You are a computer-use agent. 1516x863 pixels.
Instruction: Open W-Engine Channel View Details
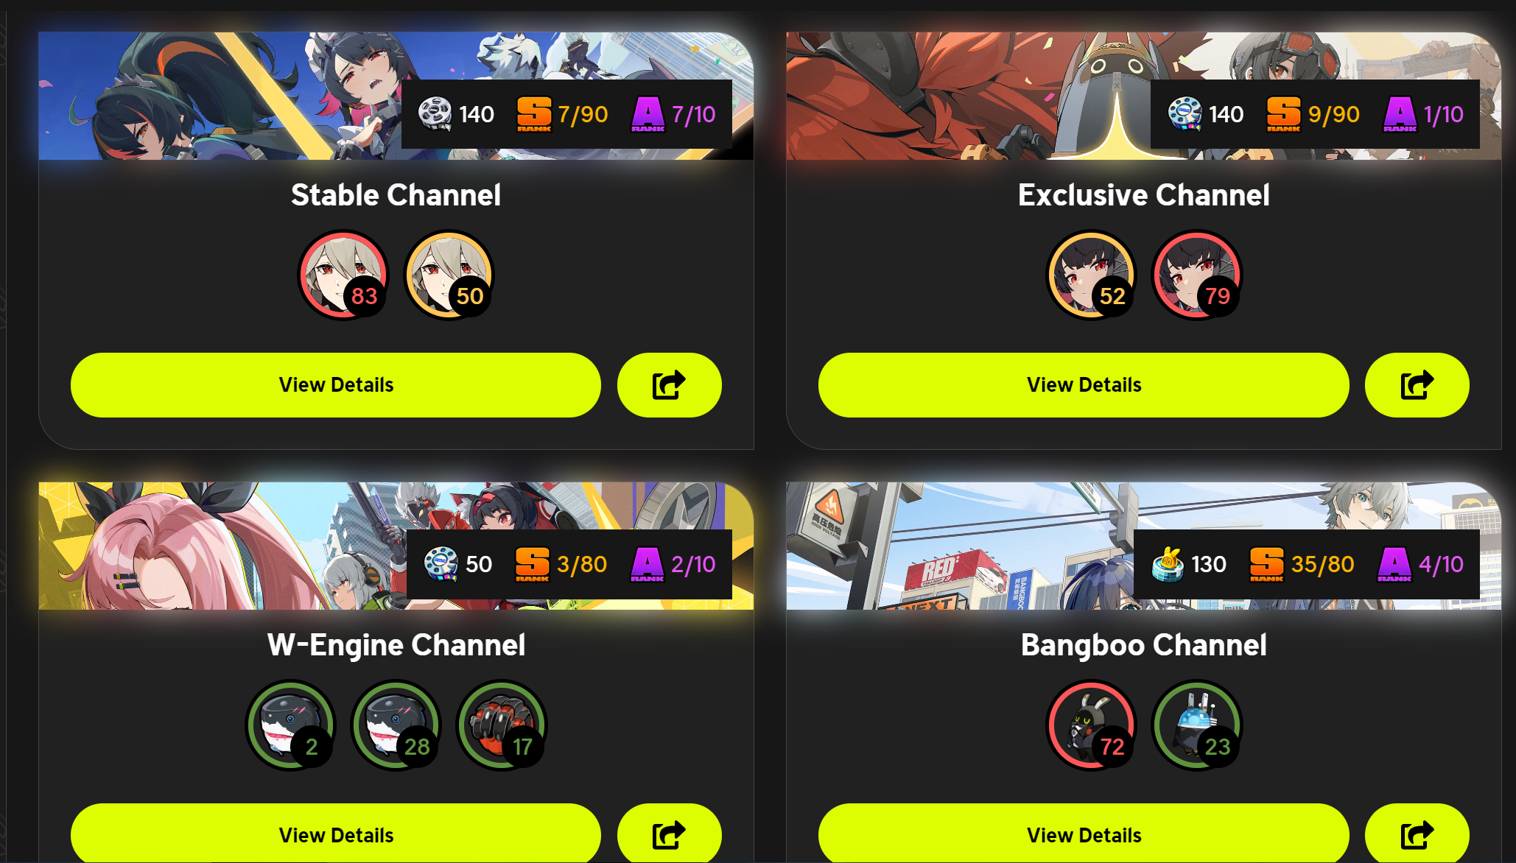tap(336, 834)
